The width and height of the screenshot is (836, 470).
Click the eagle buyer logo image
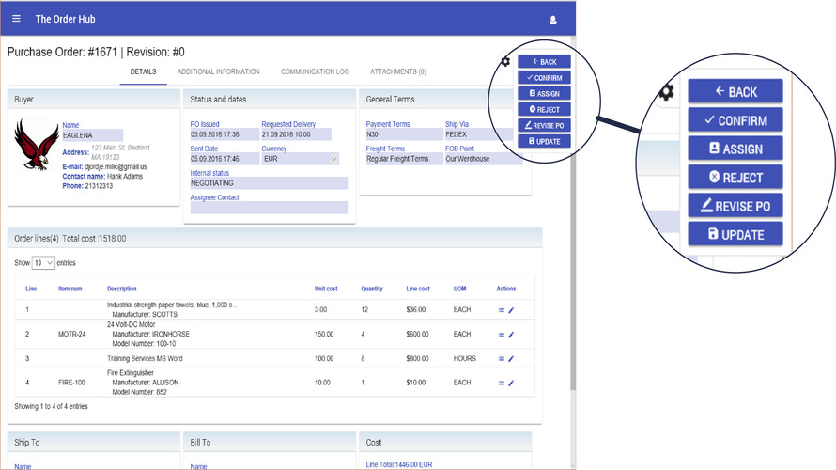click(37, 145)
